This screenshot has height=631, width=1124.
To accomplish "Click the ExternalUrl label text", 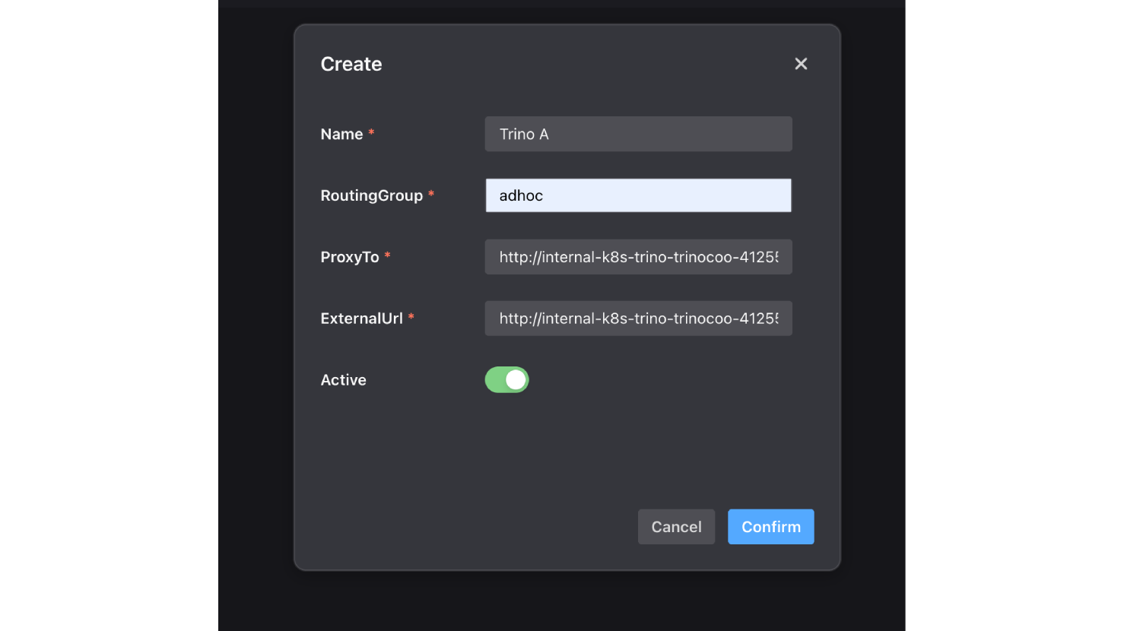I will coord(361,319).
